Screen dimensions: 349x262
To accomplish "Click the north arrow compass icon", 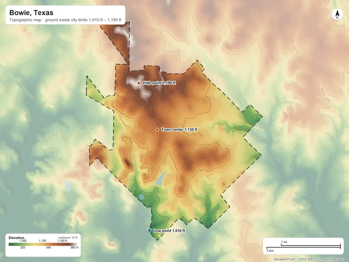I will (337, 15).
